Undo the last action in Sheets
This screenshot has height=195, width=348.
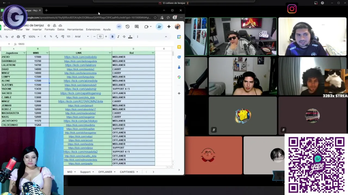coord(7,37)
